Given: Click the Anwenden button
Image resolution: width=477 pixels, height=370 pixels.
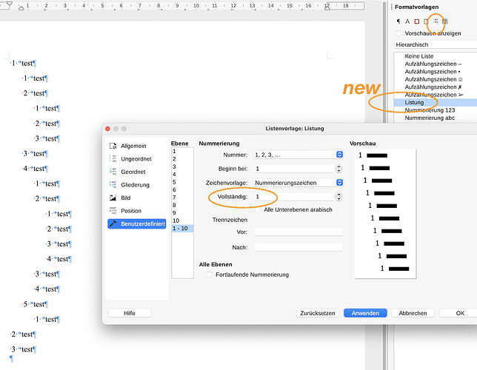Looking at the screenshot, I should point(365,313).
